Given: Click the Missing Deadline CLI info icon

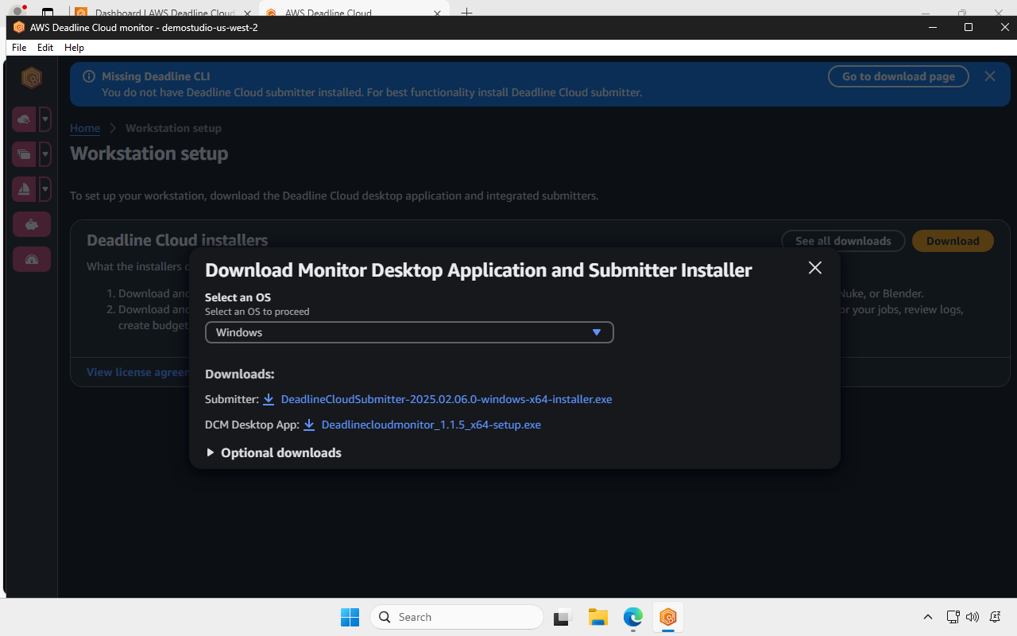Looking at the screenshot, I should click(87, 76).
